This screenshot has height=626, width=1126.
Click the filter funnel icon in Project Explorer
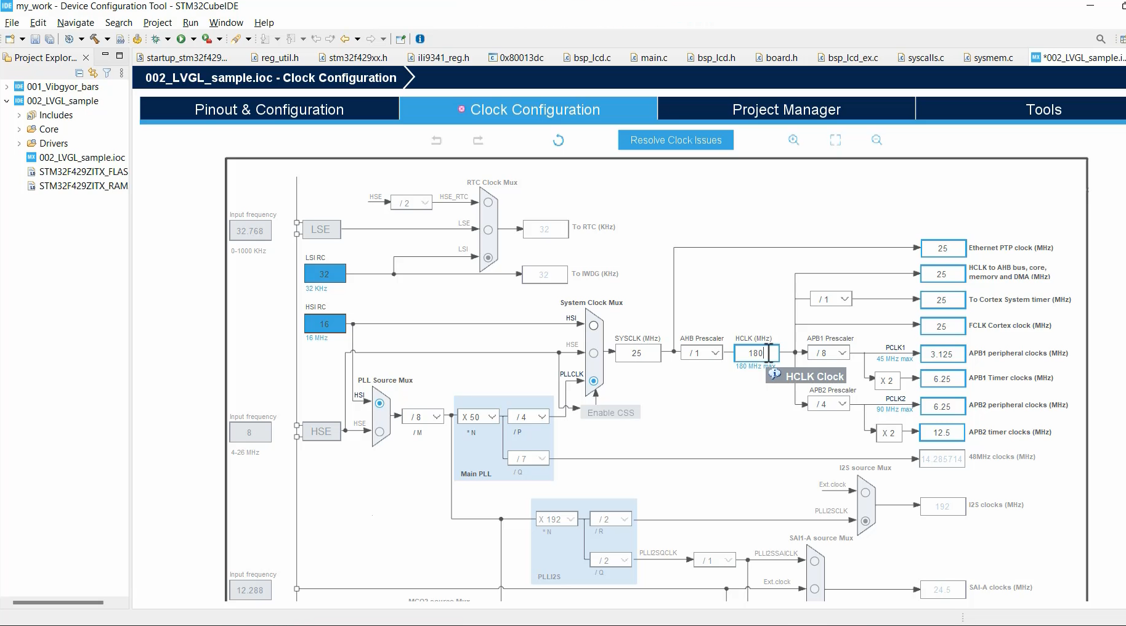(x=107, y=73)
